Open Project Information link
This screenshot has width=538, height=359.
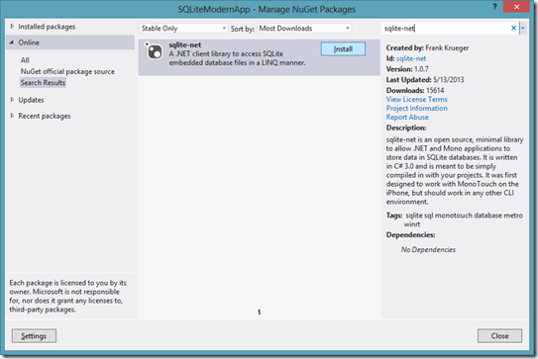[416, 108]
